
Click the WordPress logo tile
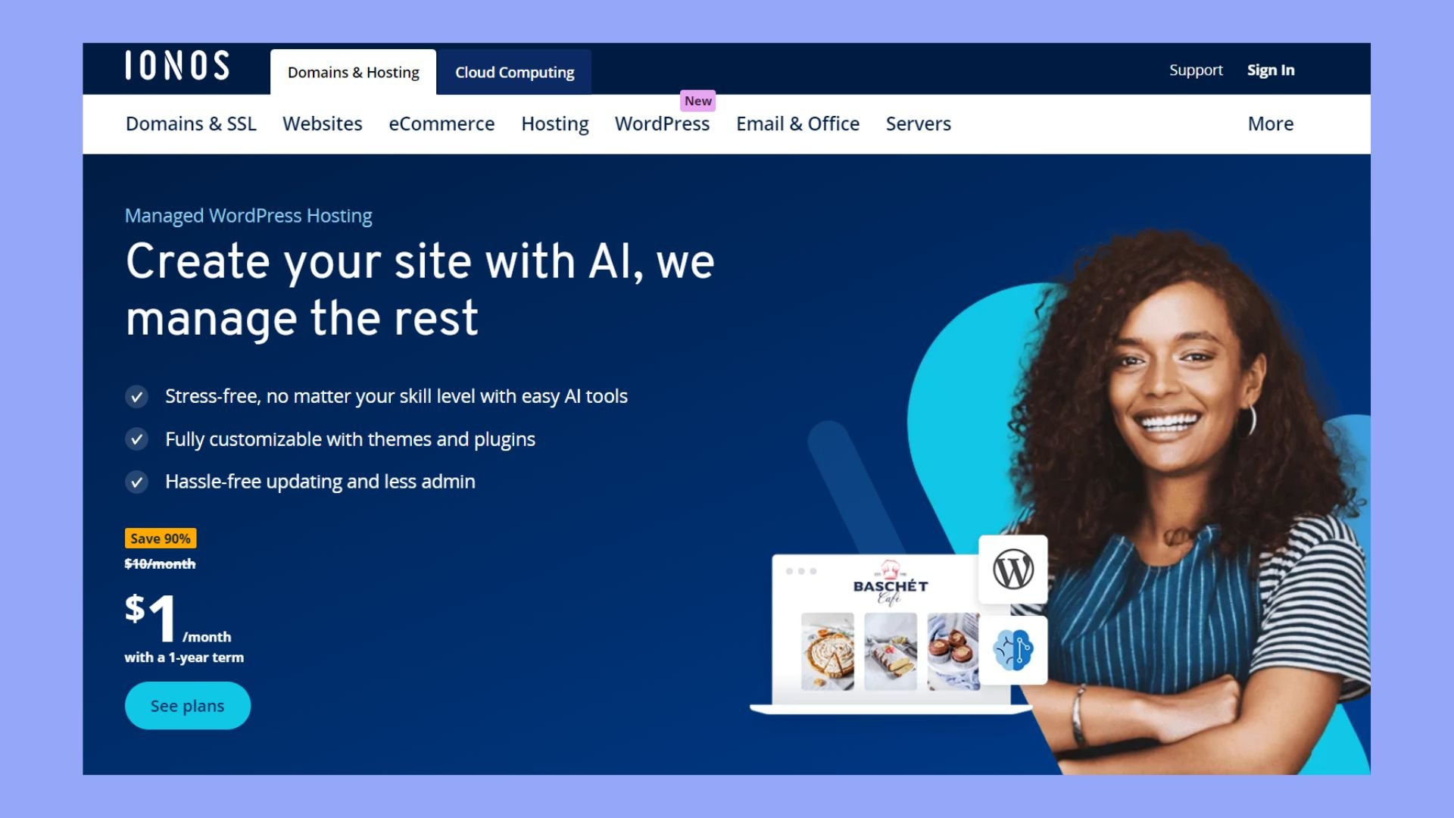1013,570
